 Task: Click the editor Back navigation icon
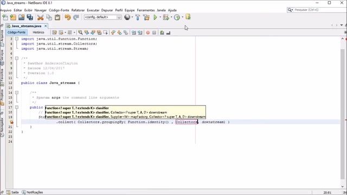(x=61, y=32)
